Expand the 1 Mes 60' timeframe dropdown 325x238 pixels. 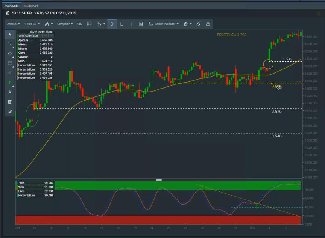32,24
